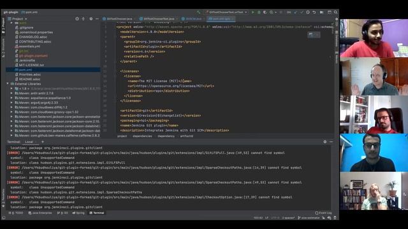Add new terminal session plus icon
This screenshot has height=229, width=408.
click(x=43, y=142)
